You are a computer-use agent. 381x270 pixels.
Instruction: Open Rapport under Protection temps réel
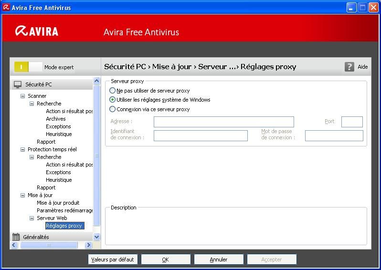pyautogui.click(x=46, y=187)
